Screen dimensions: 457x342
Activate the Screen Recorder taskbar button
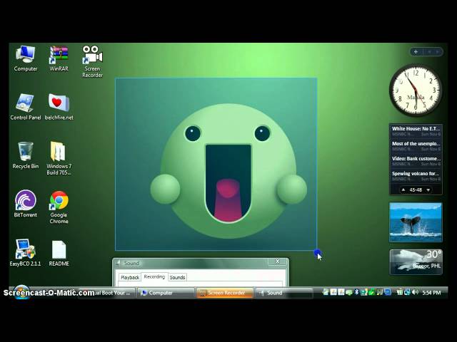coord(225,293)
